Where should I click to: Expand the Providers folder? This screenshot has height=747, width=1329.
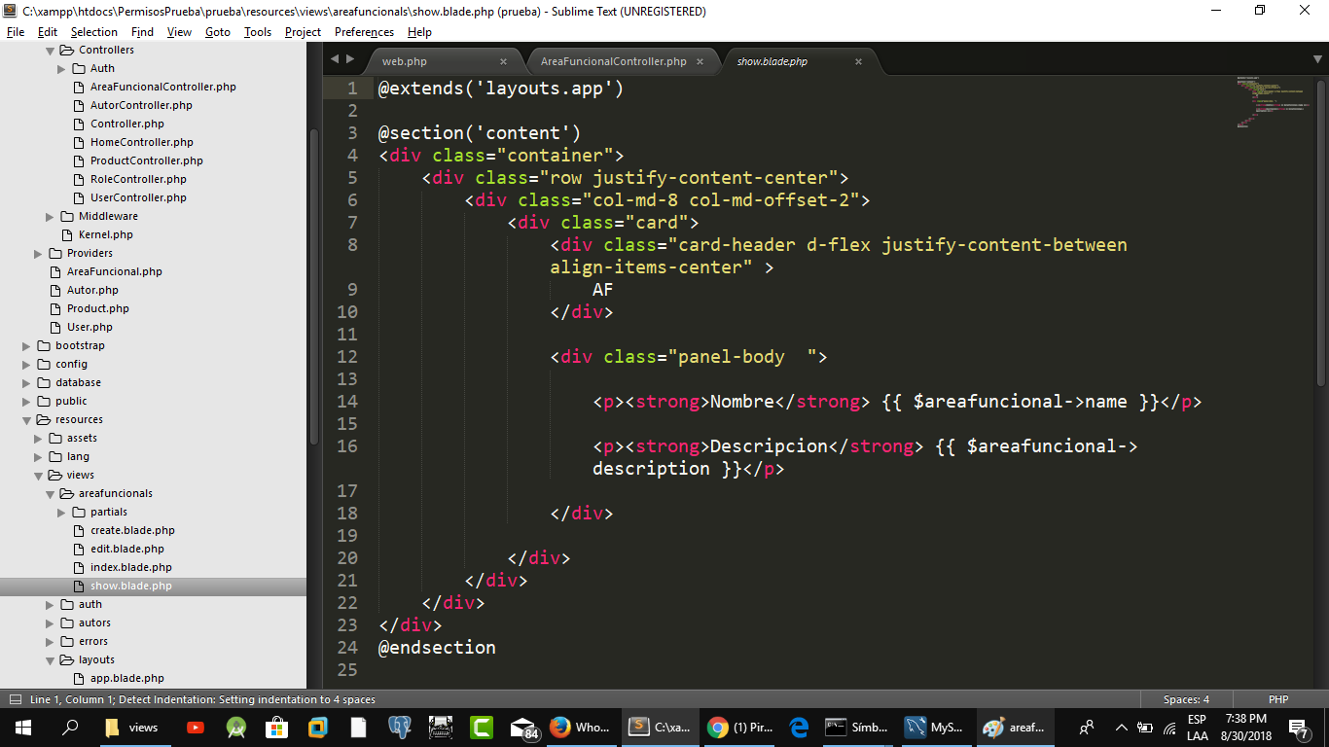pos(39,253)
